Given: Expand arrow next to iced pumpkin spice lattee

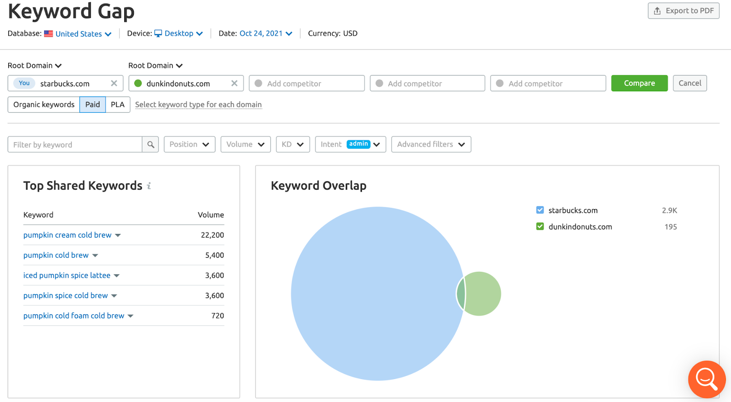Looking at the screenshot, I should [x=117, y=275].
